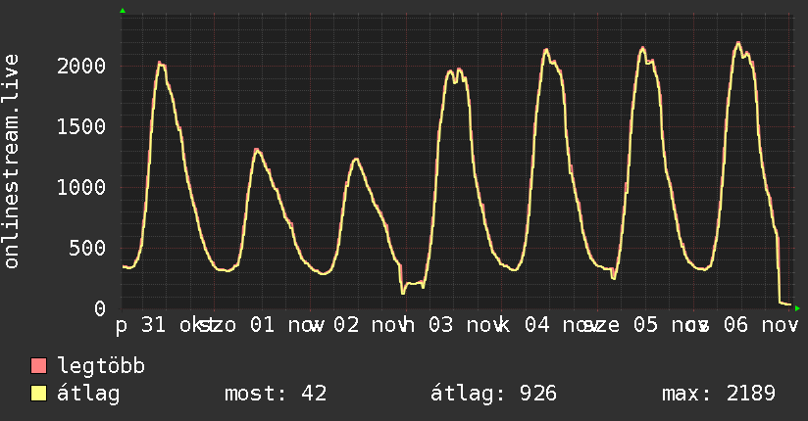Click the '01 nov' x-axis date label
The width and height of the screenshot is (808, 421).
tap(287, 325)
